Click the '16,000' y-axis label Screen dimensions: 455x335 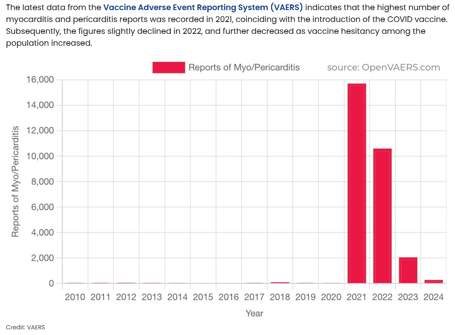(40, 80)
